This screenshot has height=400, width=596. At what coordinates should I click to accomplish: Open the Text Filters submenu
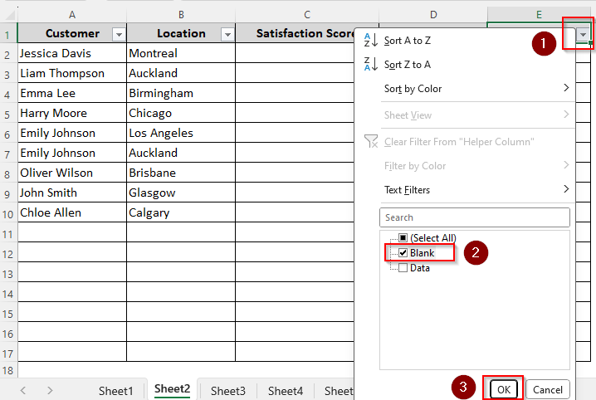point(407,190)
